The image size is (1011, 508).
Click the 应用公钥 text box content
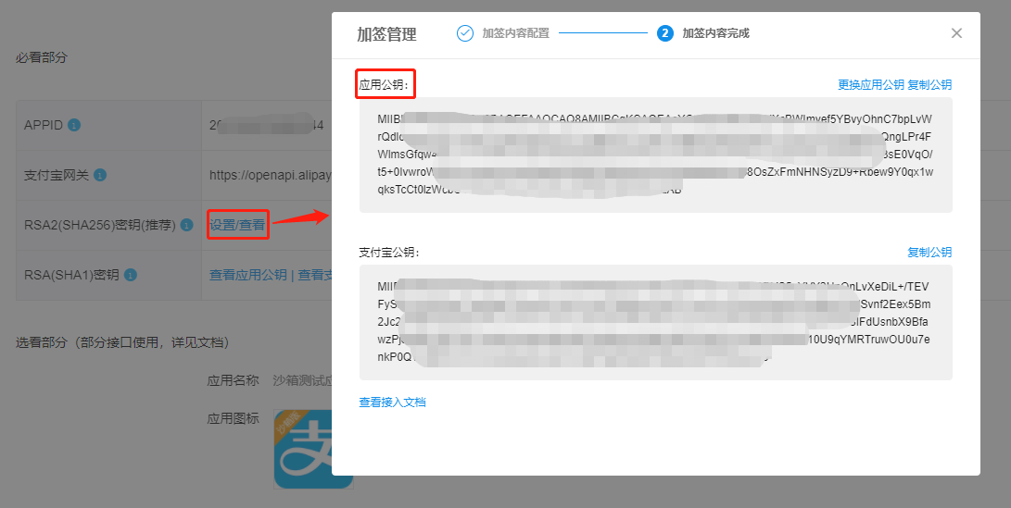[x=656, y=155]
